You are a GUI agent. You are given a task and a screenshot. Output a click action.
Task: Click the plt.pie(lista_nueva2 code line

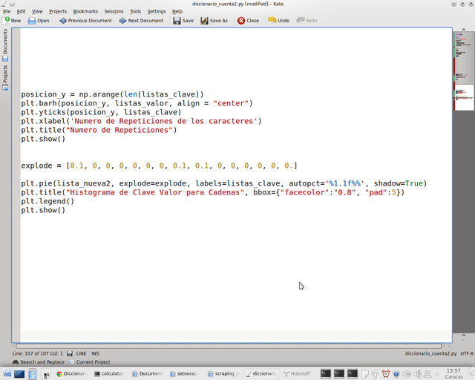point(224,183)
